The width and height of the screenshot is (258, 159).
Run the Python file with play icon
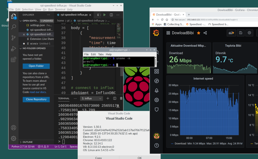104,15
